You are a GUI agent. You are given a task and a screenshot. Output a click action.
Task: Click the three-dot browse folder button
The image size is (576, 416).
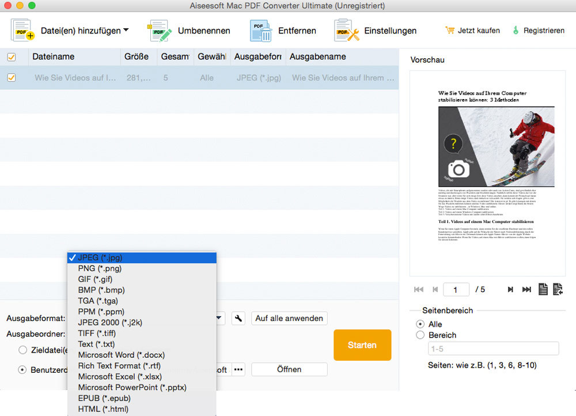(x=238, y=369)
